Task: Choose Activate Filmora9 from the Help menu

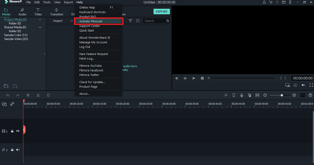Action: pos(98,21)
